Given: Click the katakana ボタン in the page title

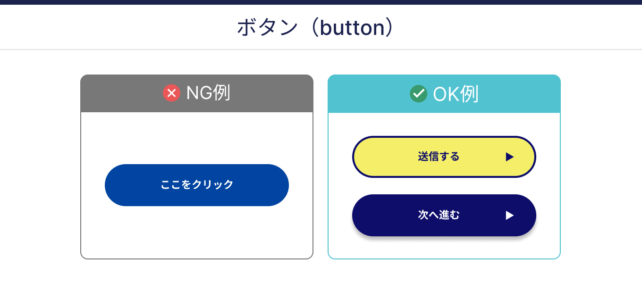Looking at the screenshot, I should click(x=268, y=27).
